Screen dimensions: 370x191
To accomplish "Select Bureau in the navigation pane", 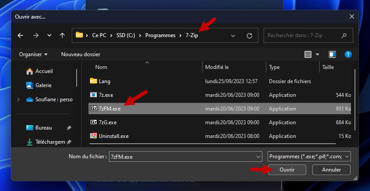I will tap(44, 128).
